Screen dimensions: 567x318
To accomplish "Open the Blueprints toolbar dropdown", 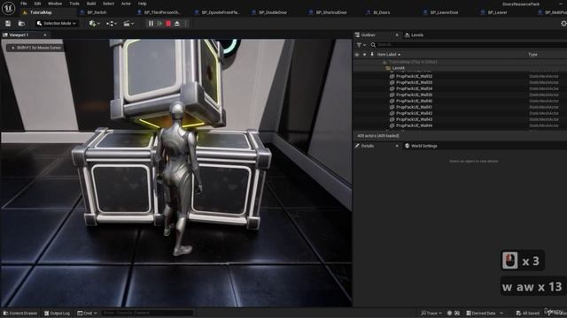I will click(x=112, y=24).
